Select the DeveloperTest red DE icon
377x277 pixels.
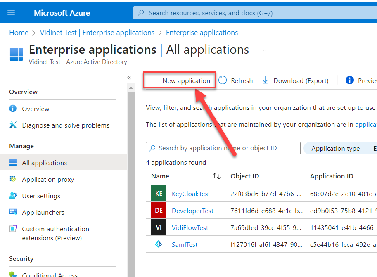coord(159,211)
